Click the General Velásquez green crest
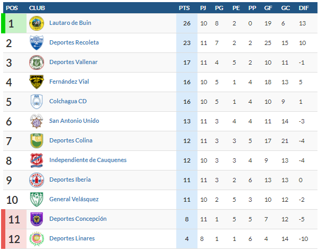 pyautogui.click(x=37, y=200)
